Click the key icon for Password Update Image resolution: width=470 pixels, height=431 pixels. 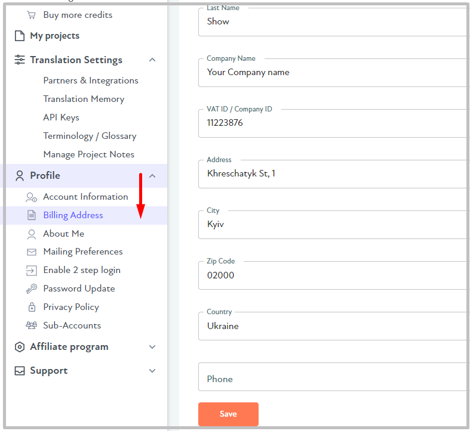(x=32, y=289)
